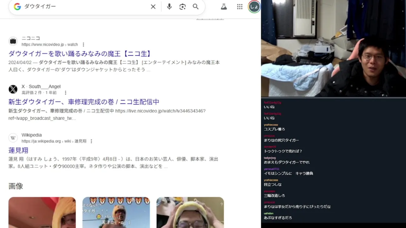
Task: Open more options for X South___Angel result
Action: [66, 93]
